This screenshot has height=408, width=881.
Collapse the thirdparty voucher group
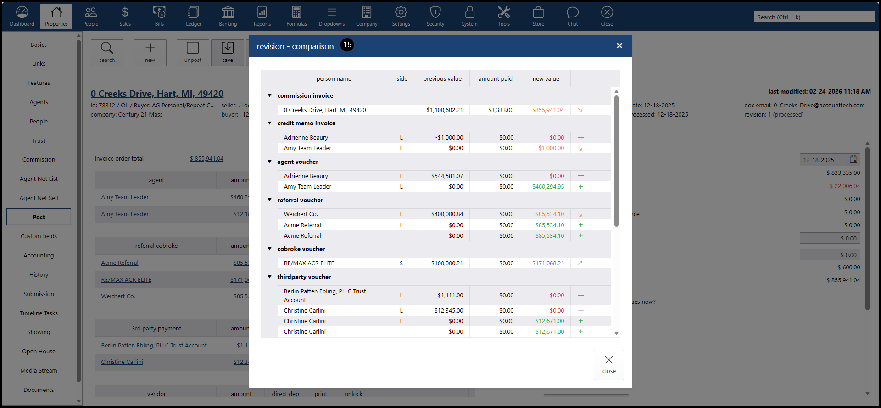point(270,277)
